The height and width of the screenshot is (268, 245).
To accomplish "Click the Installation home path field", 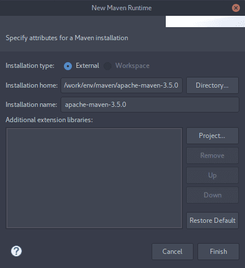I will click(x=122, y=85).
